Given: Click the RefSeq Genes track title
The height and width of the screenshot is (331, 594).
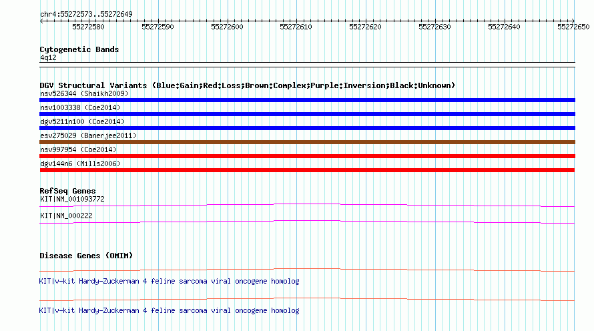Looking at the screenshot, I should tap(67, 191).
